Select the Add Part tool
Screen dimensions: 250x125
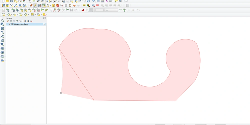(25, 10)
